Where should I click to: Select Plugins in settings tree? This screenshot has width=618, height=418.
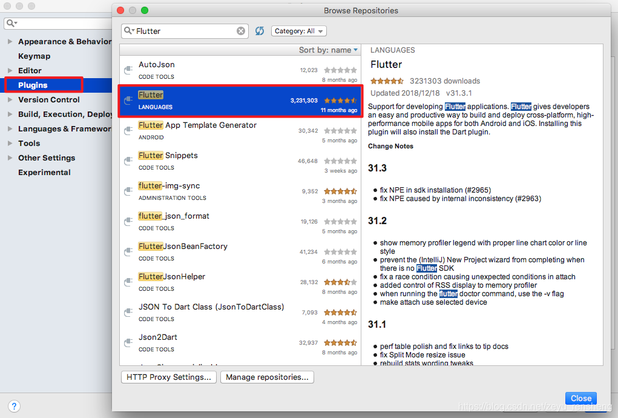coord(33,85)
